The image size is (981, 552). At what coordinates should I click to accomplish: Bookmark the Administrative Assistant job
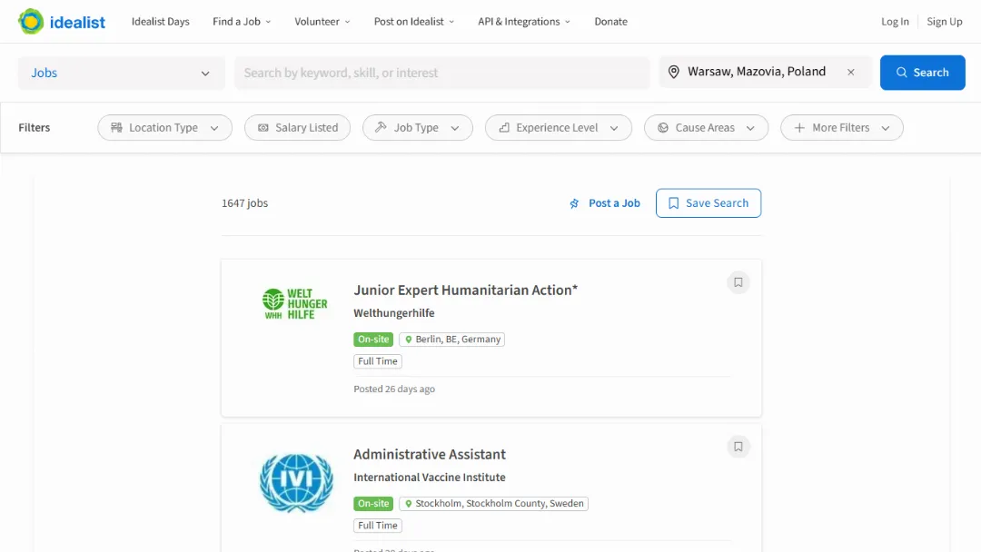738,446
